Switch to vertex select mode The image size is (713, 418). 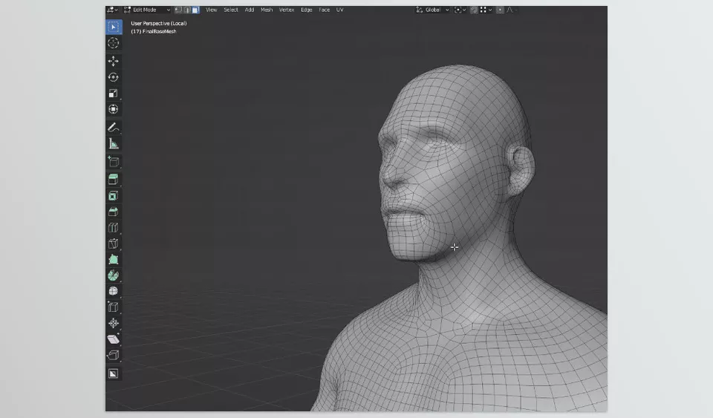point(178,10)
